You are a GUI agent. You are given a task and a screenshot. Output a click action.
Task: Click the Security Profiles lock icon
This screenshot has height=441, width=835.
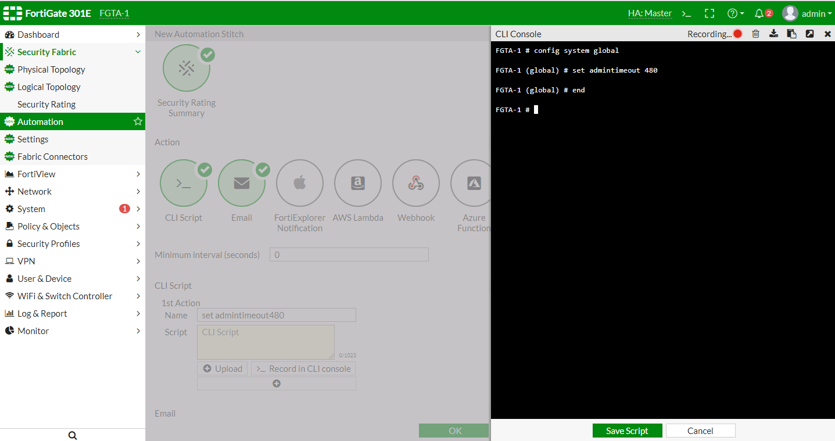[x=9, y=243]
